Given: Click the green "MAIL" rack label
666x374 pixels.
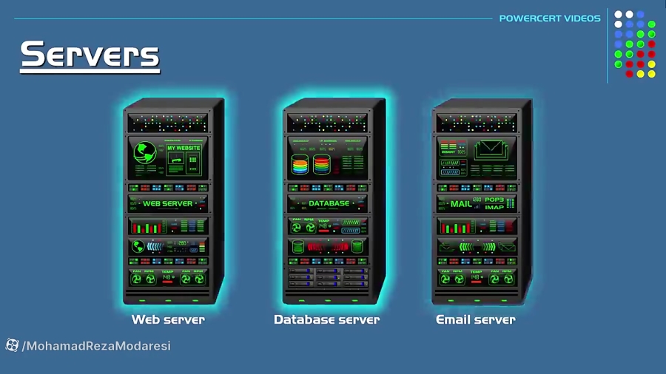Looking at the screenshot, I should pyautogui.click(x=461, y=204).
